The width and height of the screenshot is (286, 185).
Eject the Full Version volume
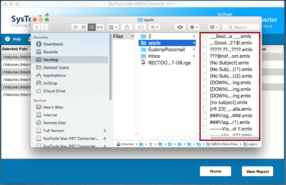(x=105, y=130)
